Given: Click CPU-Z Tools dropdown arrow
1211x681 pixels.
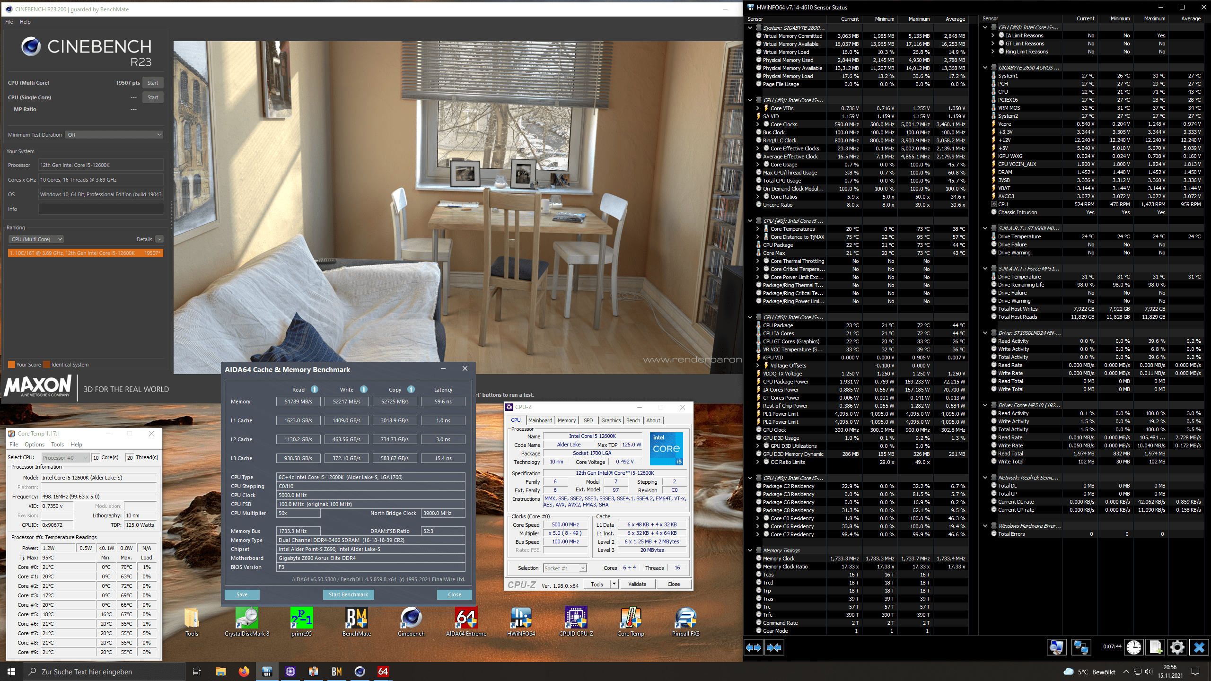Looking at the screenshot, I should pyautogui.click(x=614, y=584).
